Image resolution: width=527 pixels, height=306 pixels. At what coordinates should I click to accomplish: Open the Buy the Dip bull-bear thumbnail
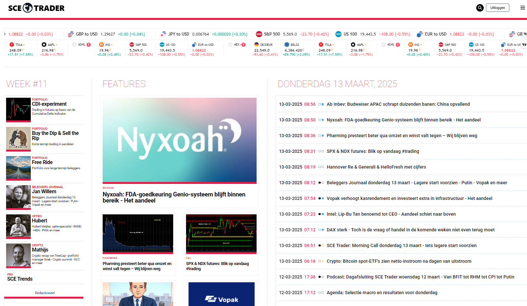[18, 139]
